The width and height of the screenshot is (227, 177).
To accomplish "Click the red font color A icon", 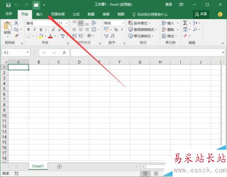I will tap(50, 36).
